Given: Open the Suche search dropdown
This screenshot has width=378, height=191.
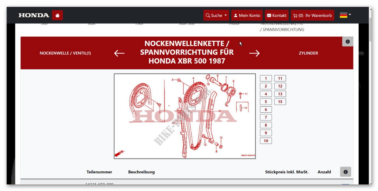Looking at the screenshot, I should coord(216,15).
